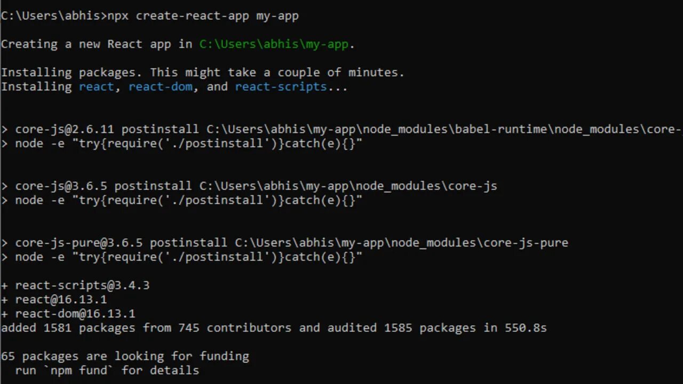Screen dimensions: 683x384
Task: Click the '+ react-scripts@3.4.3' line
Action: coord(75,285)
